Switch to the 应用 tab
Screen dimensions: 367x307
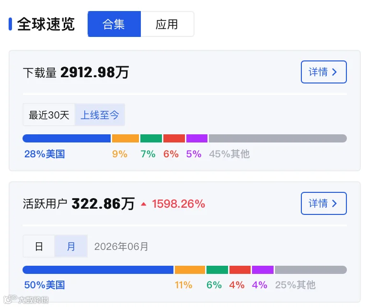[167, 24]
